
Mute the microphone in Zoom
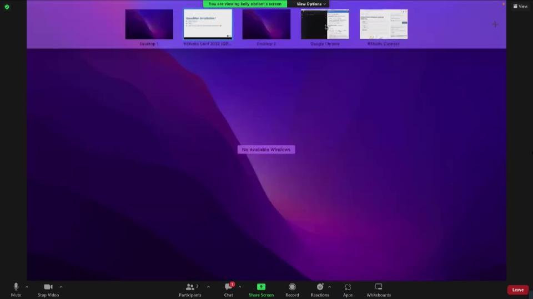(x=16, y=287)
